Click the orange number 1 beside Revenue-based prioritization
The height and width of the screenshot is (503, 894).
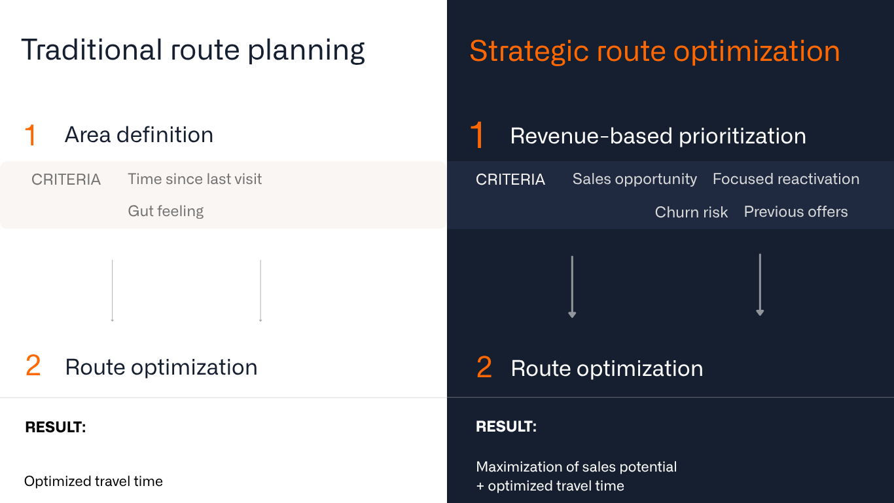pyautogui.click(x=477, y=136)
